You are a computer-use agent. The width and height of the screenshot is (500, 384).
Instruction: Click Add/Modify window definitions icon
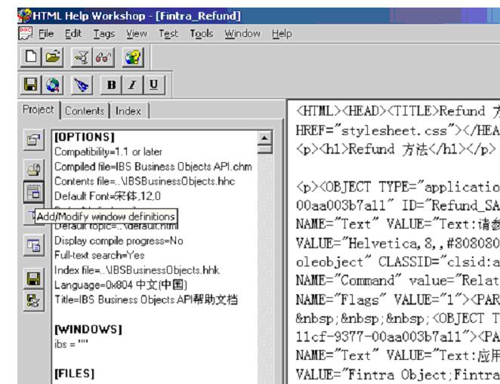(x=34, y=192)
